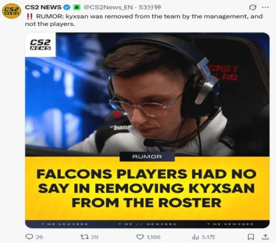Like the tweet with heart icon

click(140, 237)
